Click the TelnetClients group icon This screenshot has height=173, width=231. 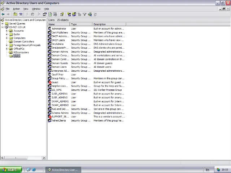tap(50, 120)
